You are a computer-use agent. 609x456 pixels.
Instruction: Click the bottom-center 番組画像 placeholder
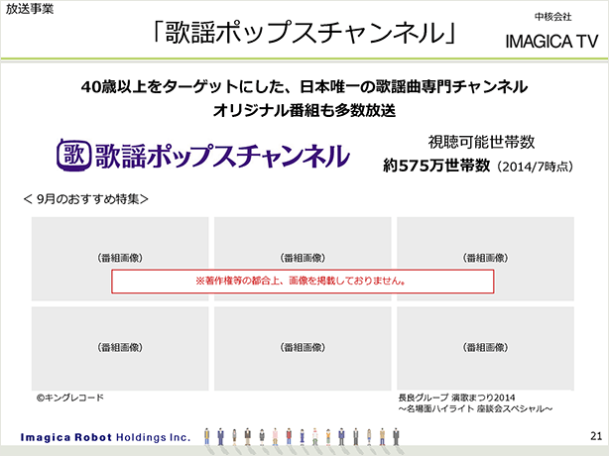(303, 349)
